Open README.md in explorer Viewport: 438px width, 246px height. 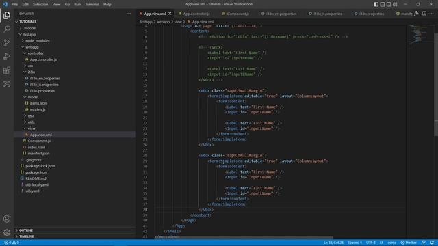(x=75, y=178)
